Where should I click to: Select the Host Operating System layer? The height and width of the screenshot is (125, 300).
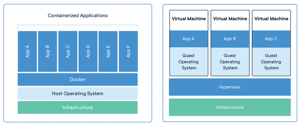coord(78,93)
